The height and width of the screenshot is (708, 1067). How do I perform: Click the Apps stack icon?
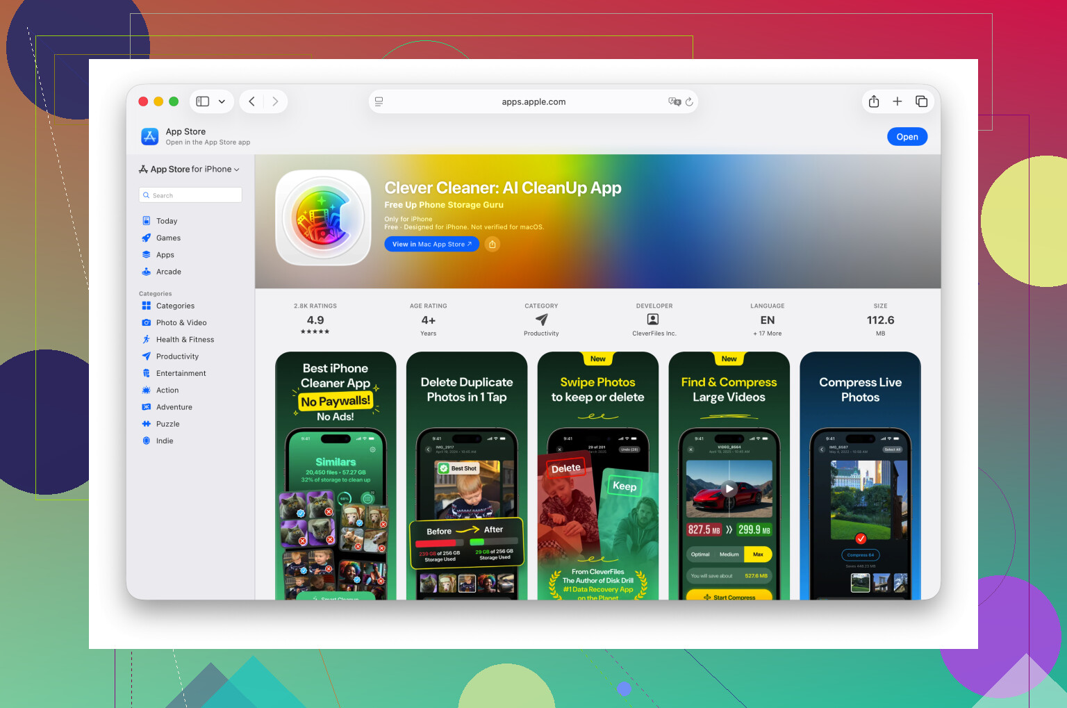147,255
